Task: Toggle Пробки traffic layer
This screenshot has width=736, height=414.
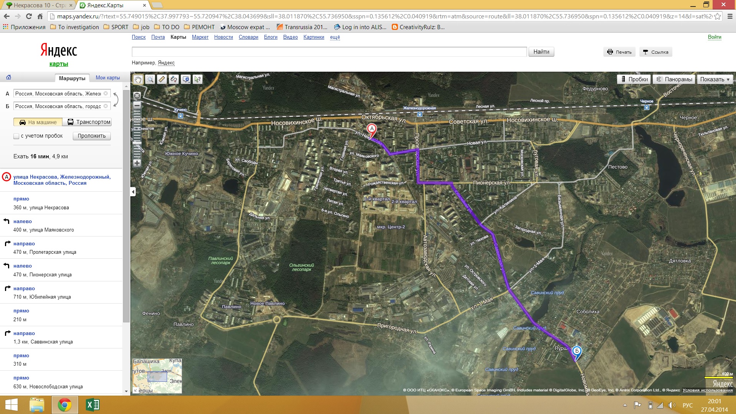Action: (634, 79)
